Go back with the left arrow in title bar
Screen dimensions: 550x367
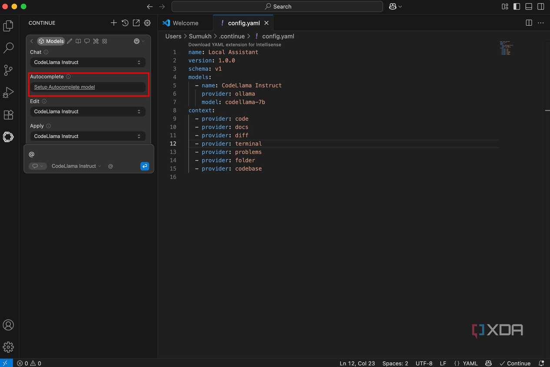(x=150, y=7)
